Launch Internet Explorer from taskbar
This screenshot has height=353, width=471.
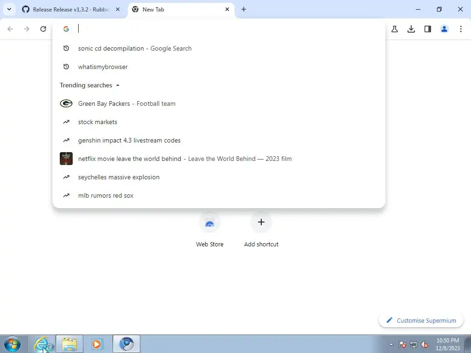click(42, 344)
